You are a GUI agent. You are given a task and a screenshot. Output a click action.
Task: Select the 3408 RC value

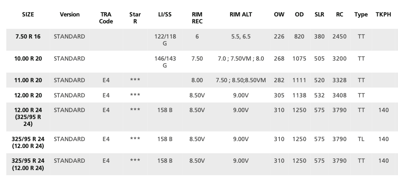(x=339, y=95)
